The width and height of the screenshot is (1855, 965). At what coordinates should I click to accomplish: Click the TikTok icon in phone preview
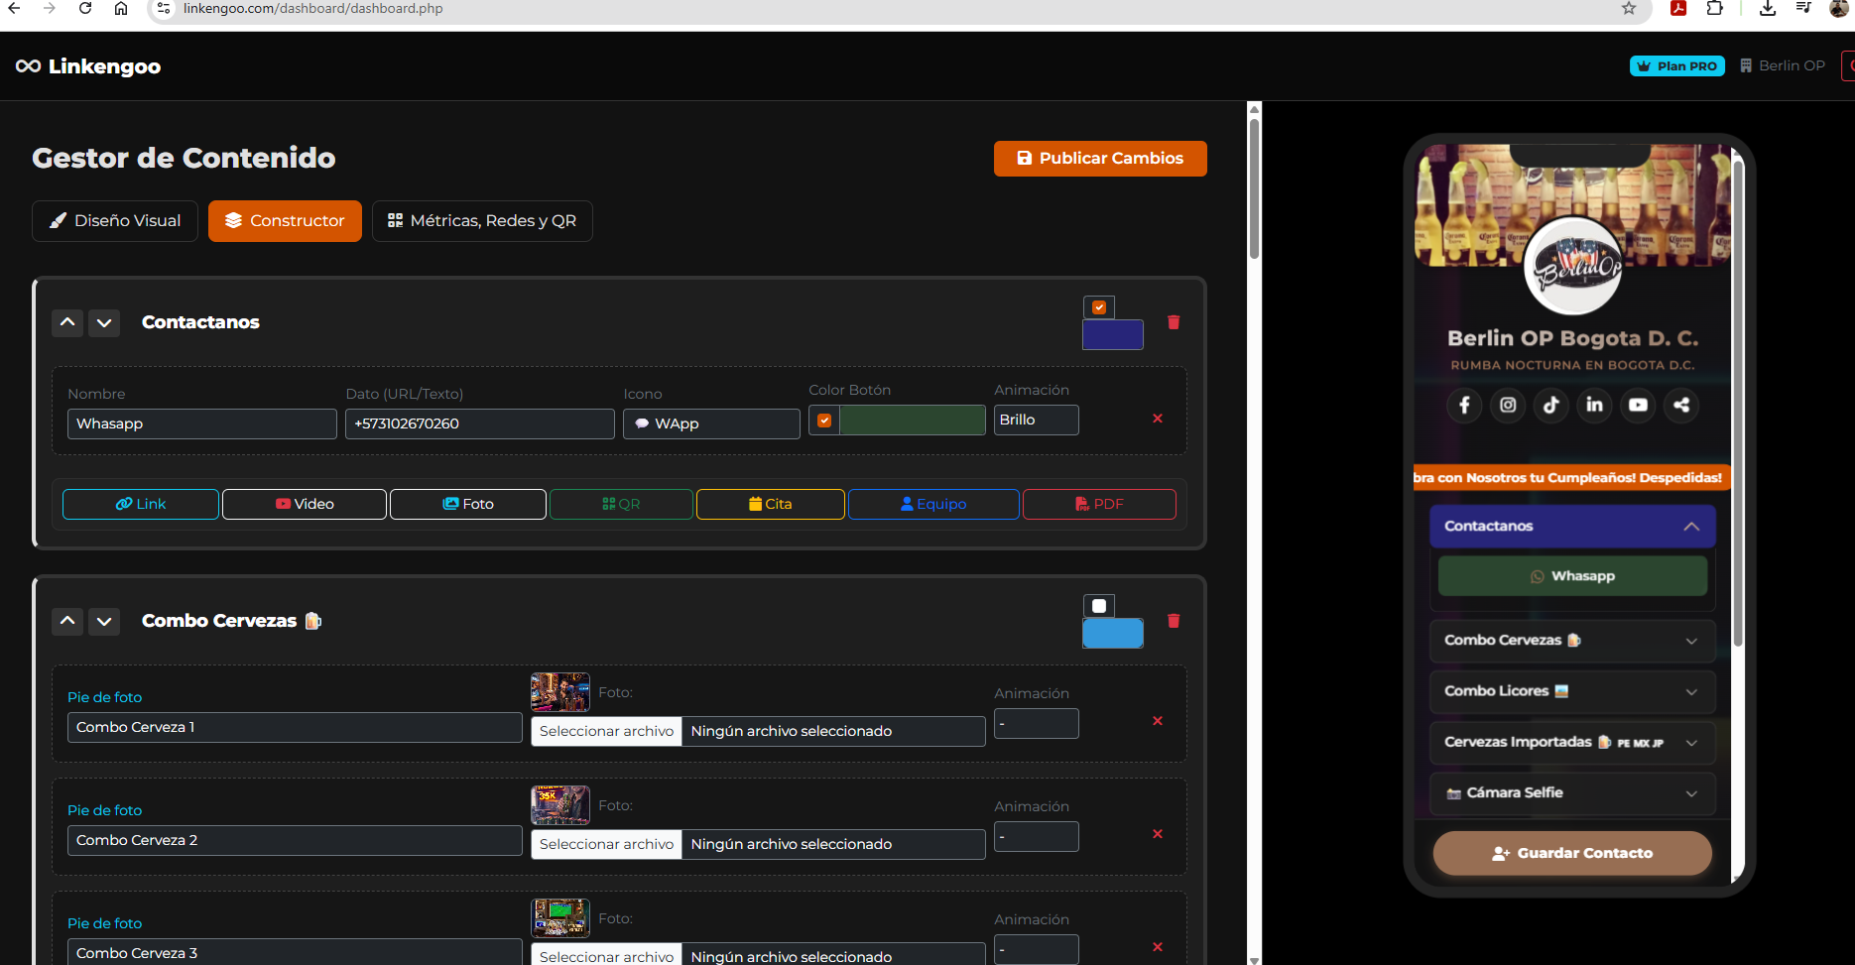1551,405
